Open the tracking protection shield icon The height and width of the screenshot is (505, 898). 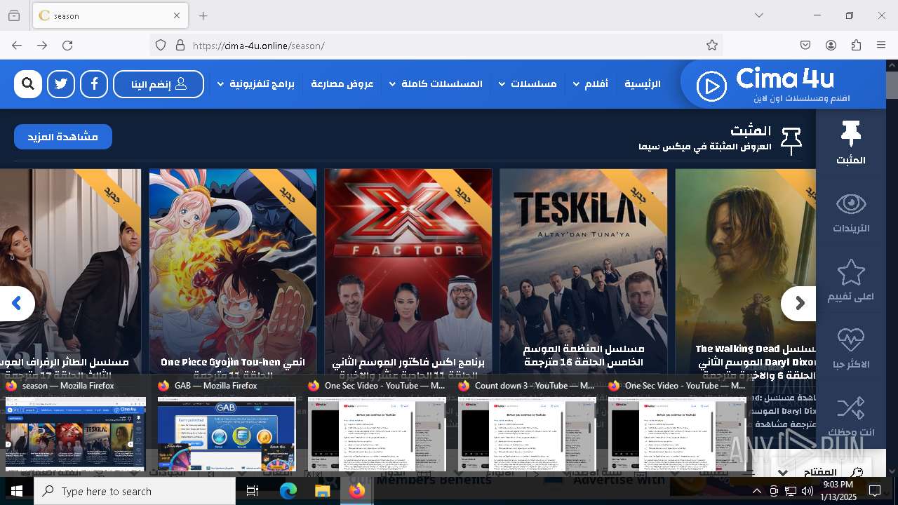pyautogui.click(x=161, y=45)
